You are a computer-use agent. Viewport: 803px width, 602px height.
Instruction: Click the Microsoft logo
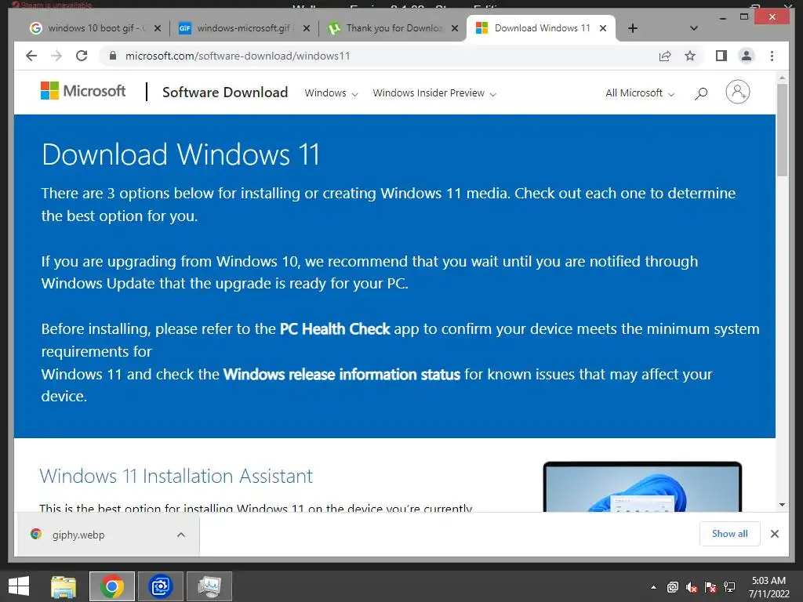click(83, 91)
